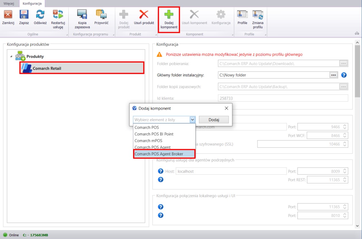The width and height of the screenshot is (362, 239).
Task: Click the Online green status indicator
Action: tap(5, 235)
